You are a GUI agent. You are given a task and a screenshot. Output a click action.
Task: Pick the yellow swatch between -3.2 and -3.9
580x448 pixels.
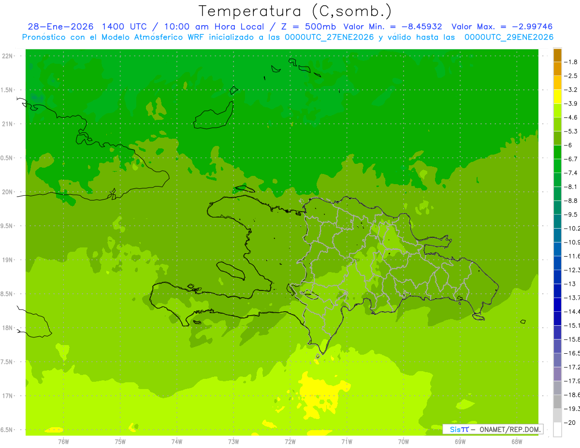(x=557, y=97)
